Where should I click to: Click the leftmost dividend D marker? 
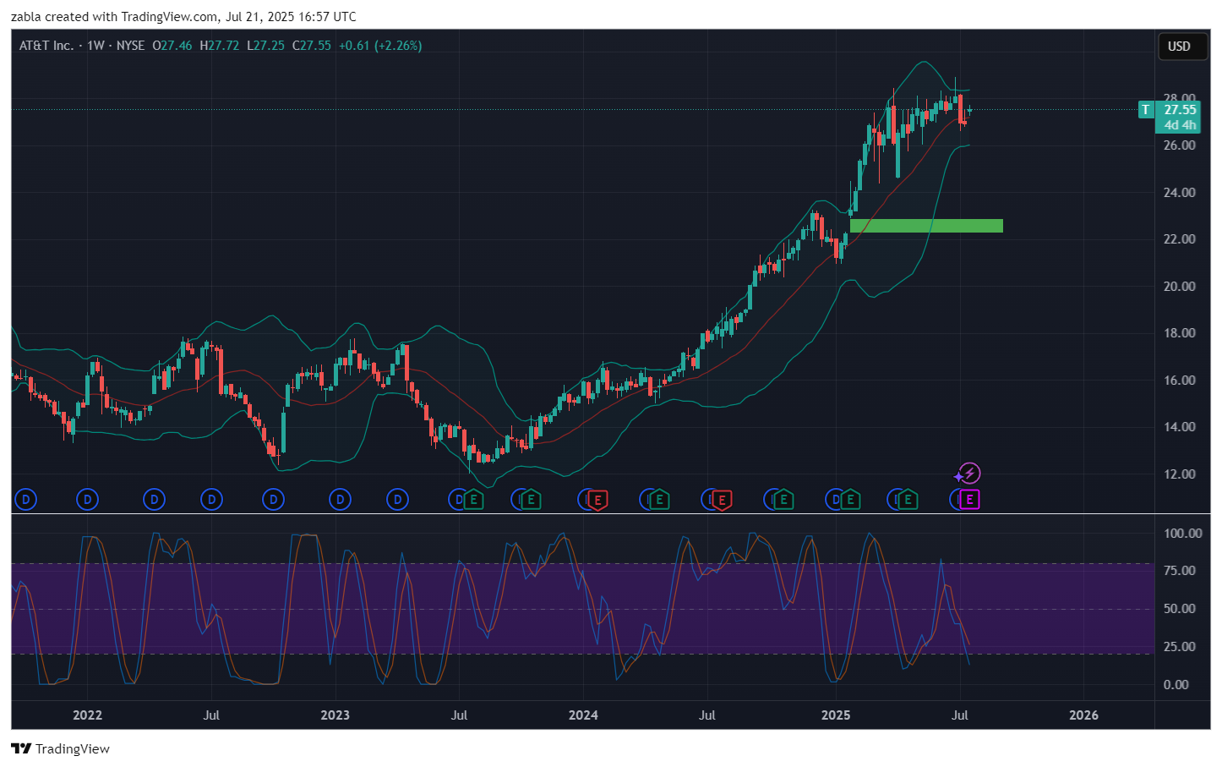pyautogui.click(x=26, y=500)
